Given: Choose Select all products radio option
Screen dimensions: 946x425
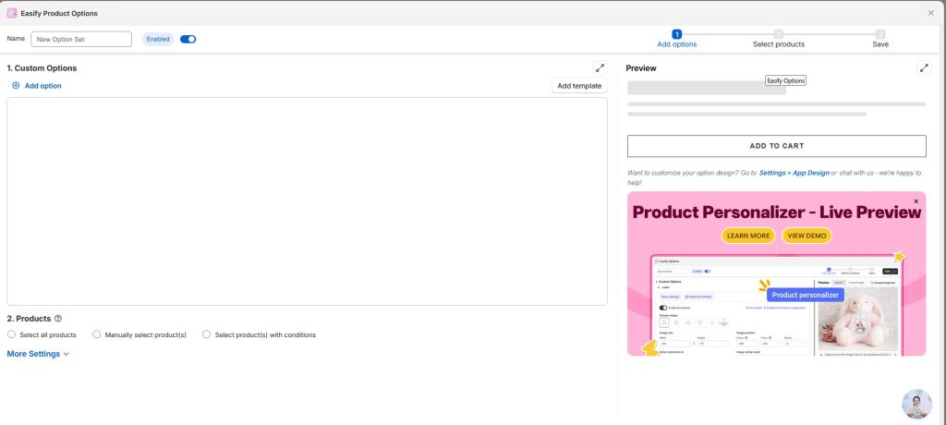Looking at the screenshot, I should 11,334.
